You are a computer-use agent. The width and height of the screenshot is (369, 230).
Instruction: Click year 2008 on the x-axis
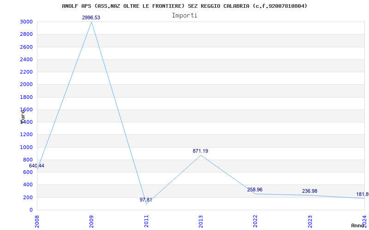pyautogui.click(x=37, y=221)
